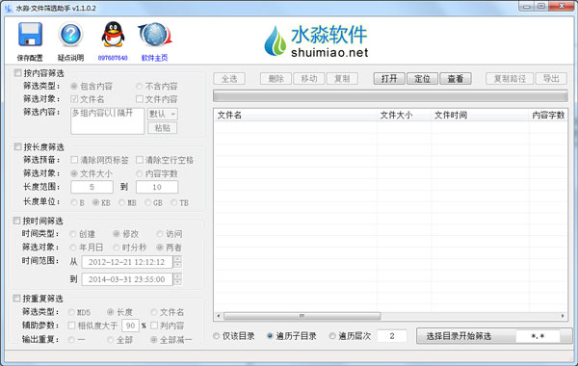Select MB length unit
Screen dimensions: 578x366
[122, 202]
